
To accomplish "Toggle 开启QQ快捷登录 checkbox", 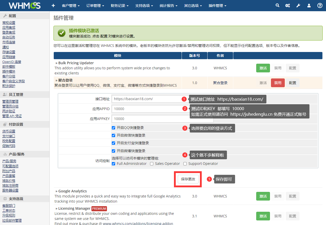I will [x=114, y=128].
